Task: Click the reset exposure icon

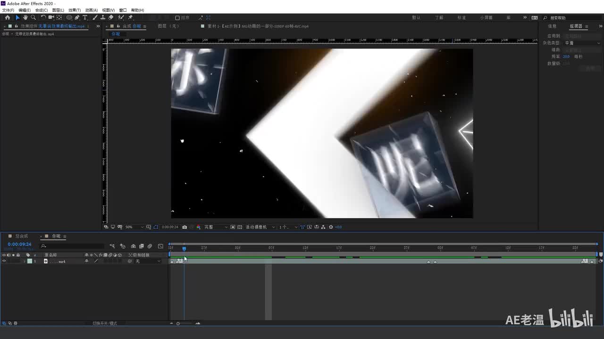Action: [x=331, y=227]
